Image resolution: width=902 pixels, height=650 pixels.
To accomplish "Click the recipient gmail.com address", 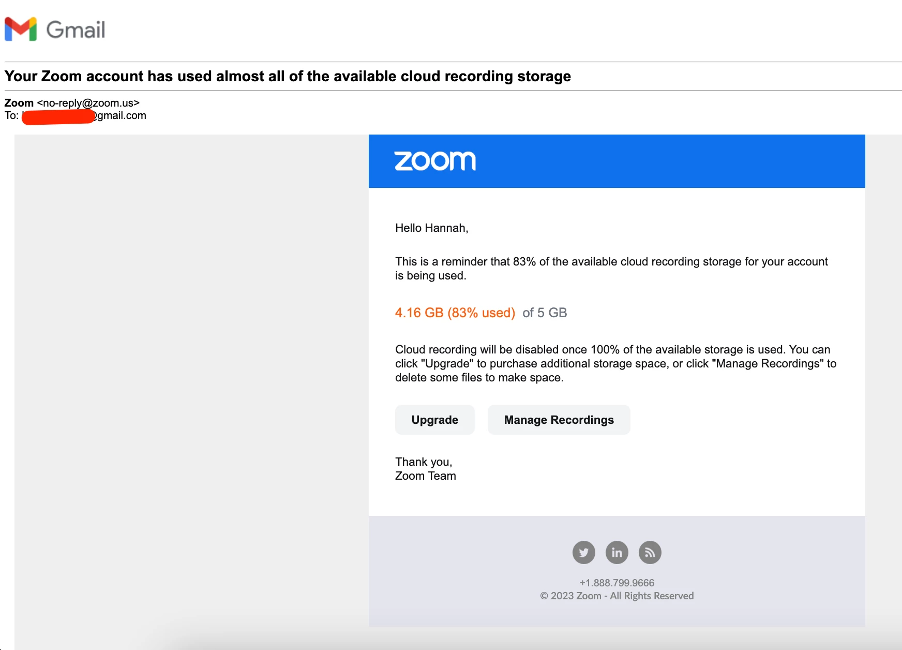I will click(x=121, y=115).
